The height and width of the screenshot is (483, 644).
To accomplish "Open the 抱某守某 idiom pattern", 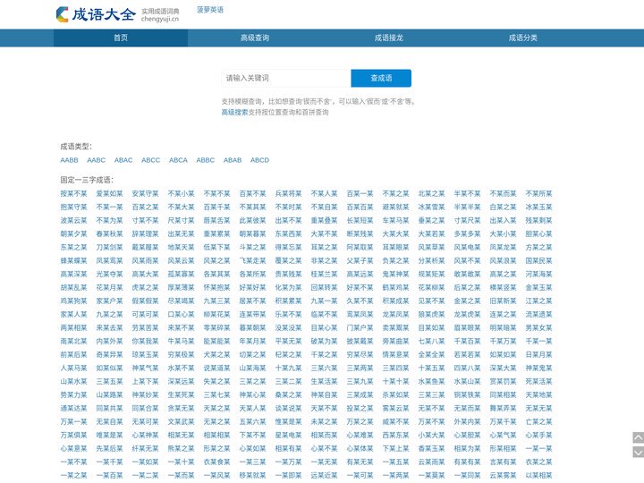I will click(x=73, y=207).
